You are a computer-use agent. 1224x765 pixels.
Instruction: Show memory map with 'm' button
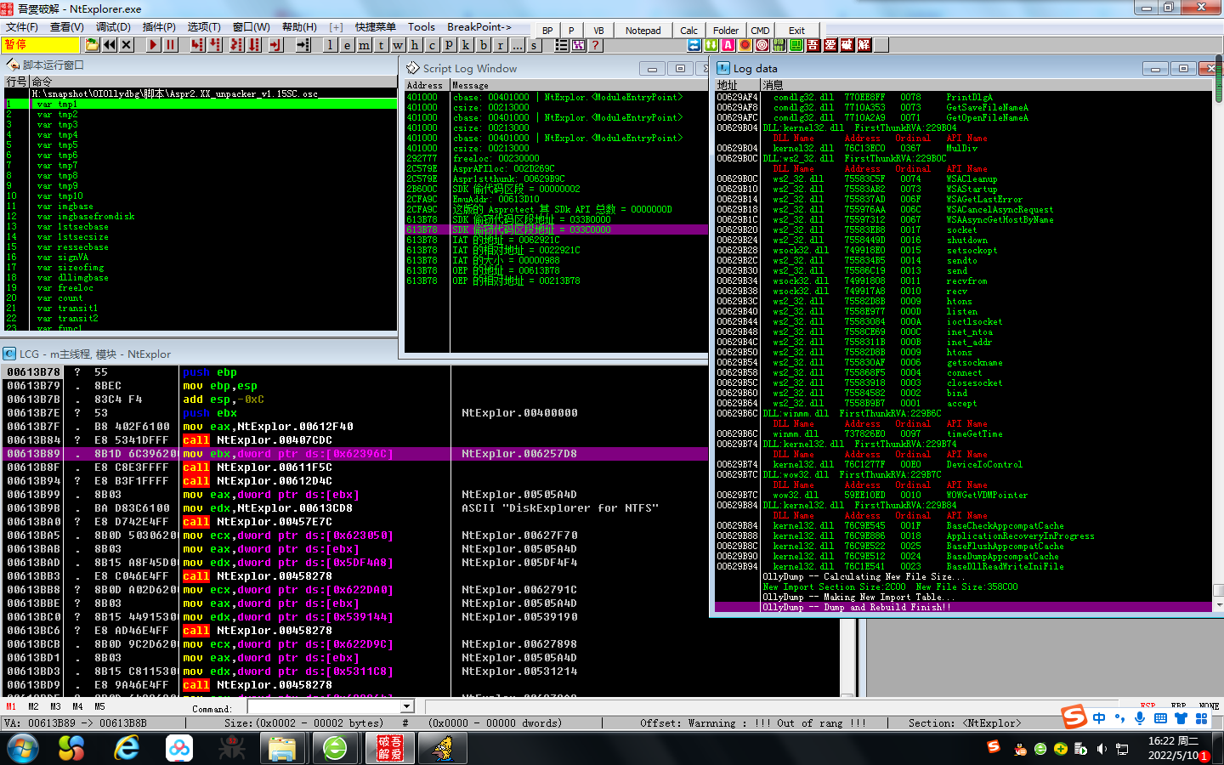click(364, 45)
